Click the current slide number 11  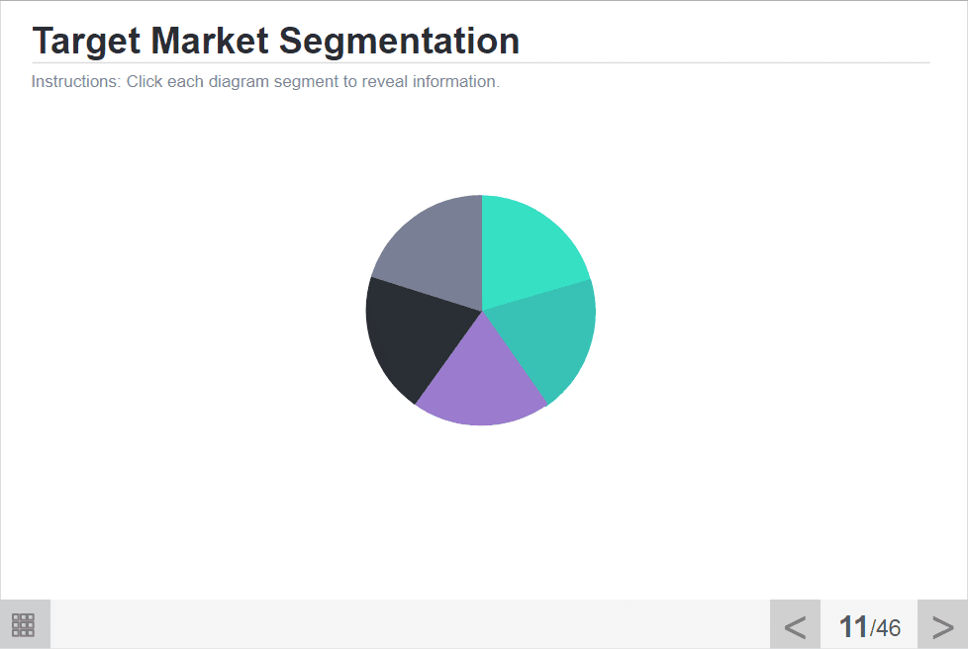(x=853, y=627)
